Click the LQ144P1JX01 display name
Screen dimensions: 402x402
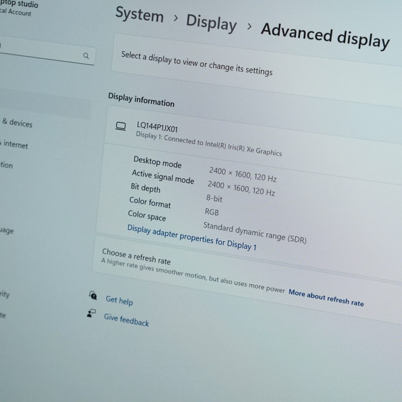click(157, 127)
